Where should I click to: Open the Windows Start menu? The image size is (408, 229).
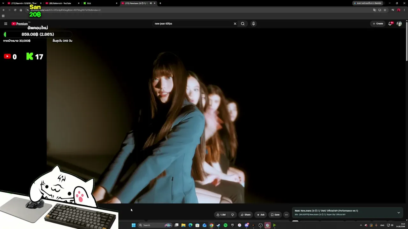pyautogui.click(x=134, y=225)
